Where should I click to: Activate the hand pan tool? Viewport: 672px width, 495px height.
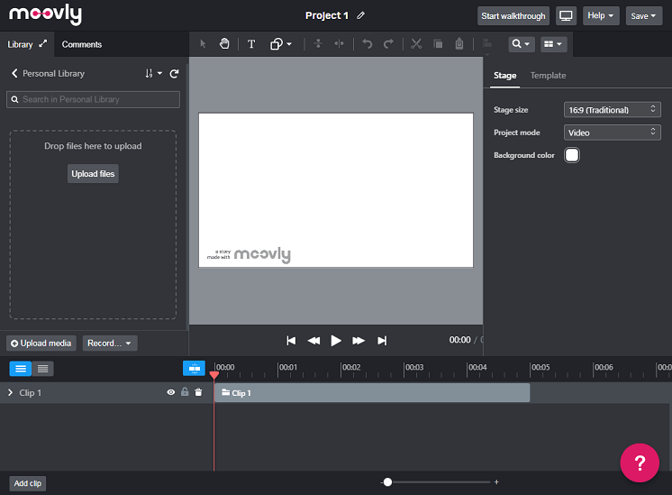point(224,44)
